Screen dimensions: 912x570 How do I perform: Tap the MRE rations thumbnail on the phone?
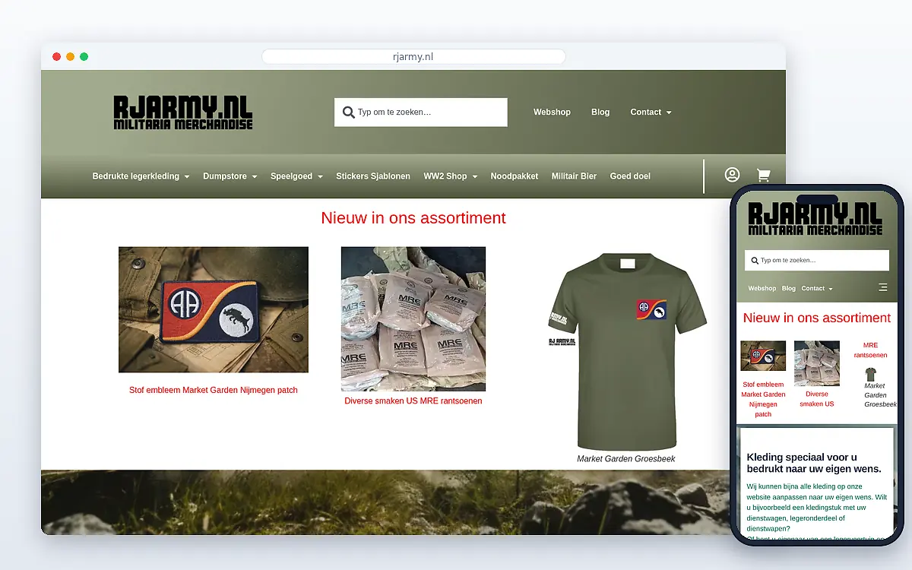coord(817,363)
